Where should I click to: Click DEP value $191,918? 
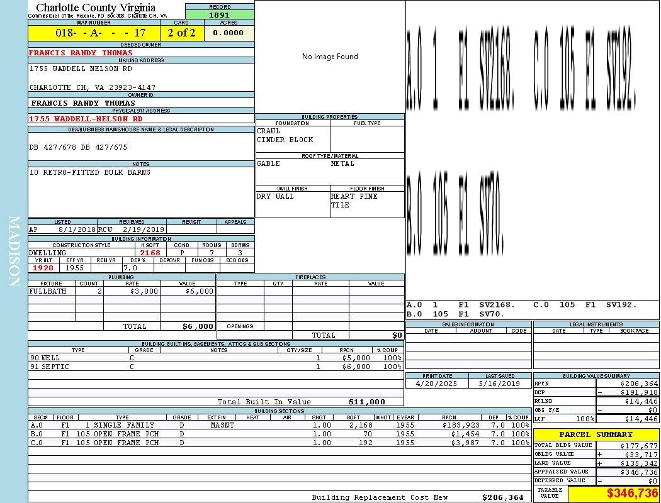[639, 392]
